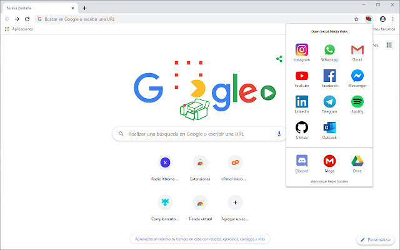Image resolution: width=400 pixels, height=250 pixels.
Task: Open the Radio Xtrema shortcut
Action: (x=165, y=167)
